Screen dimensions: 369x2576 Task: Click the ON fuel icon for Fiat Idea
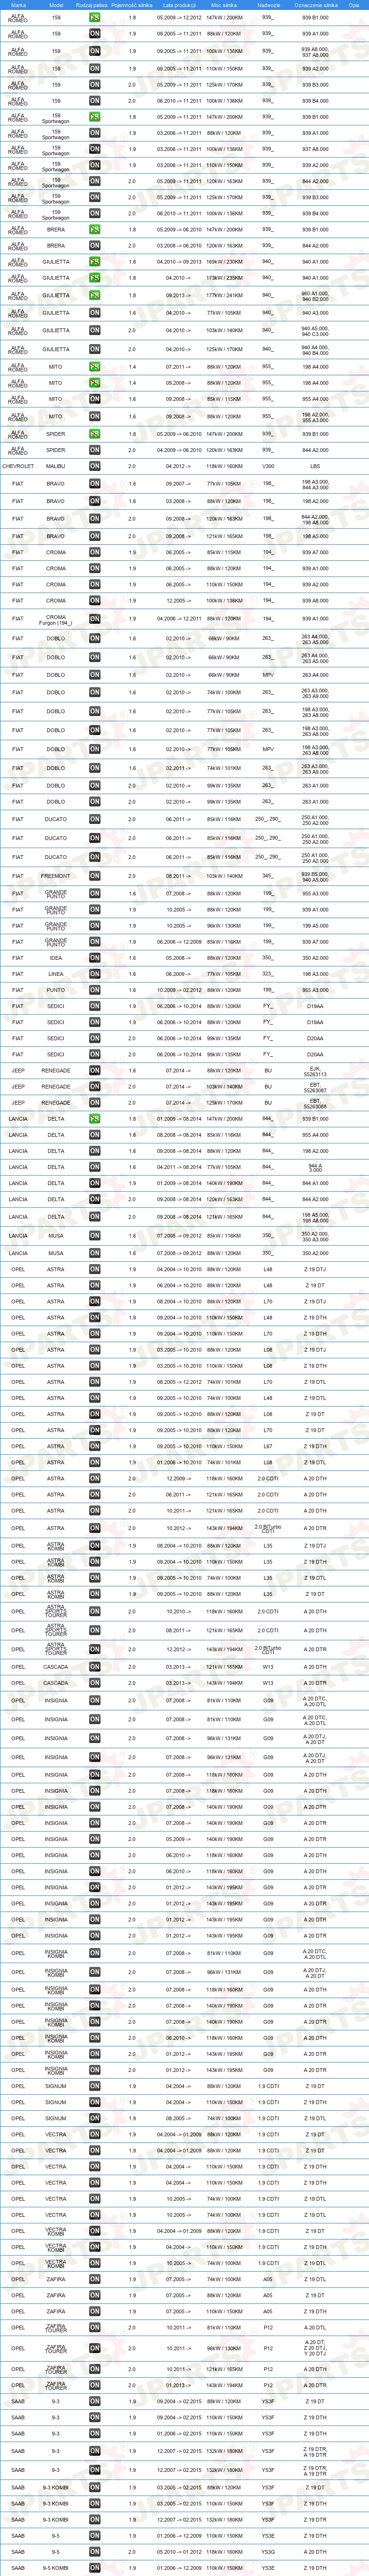point(95,958)
